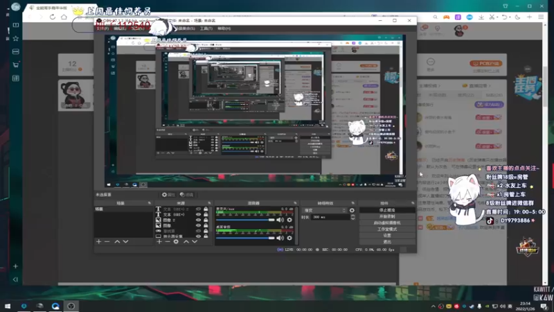Click the 退出 exit button in Controls

[387, 241]
